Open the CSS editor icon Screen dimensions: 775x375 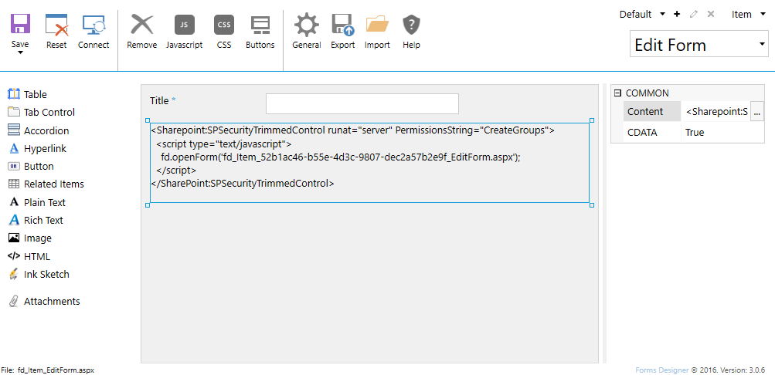[x=224, y=25]
